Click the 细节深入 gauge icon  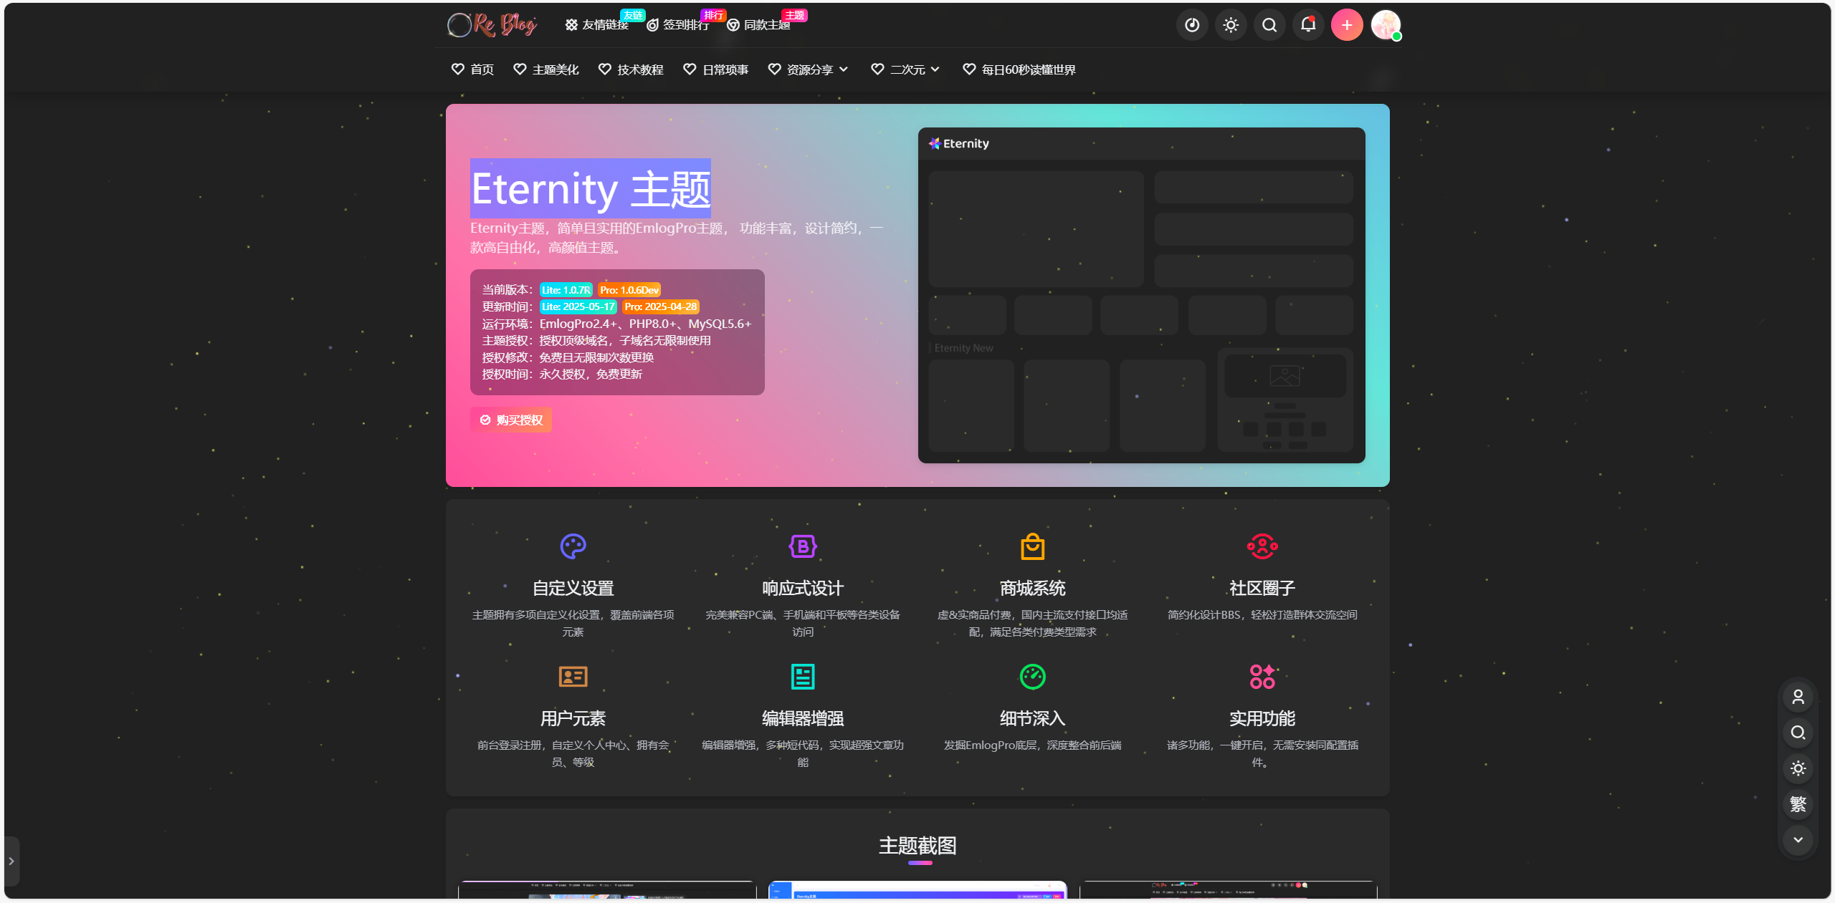pos(1033,677)
